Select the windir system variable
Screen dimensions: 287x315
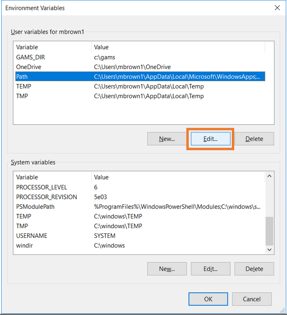coord(24,246)
